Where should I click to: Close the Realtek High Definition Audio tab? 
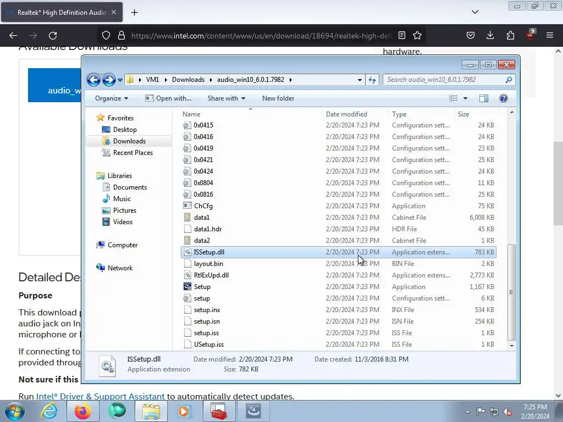(114, 12)
